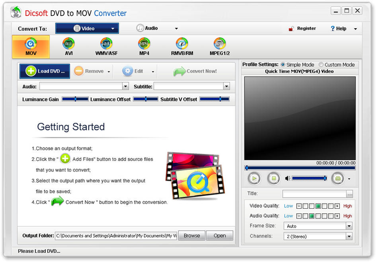Screen dimensions: 376x262
Task: Mute via the speaker volume icon
Action: pos(288,178)
